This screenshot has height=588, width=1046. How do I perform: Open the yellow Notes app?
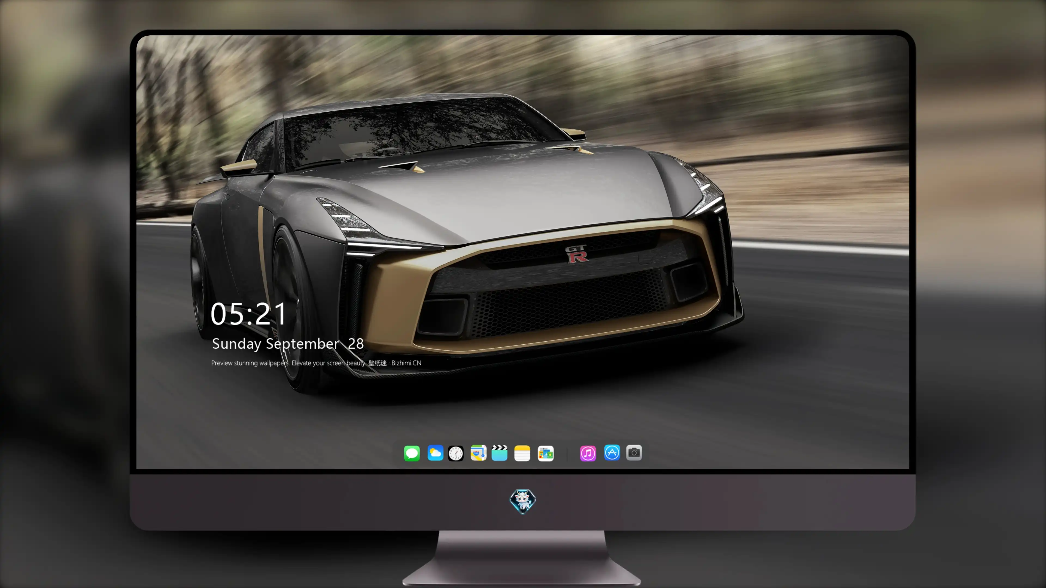(522, 453)
